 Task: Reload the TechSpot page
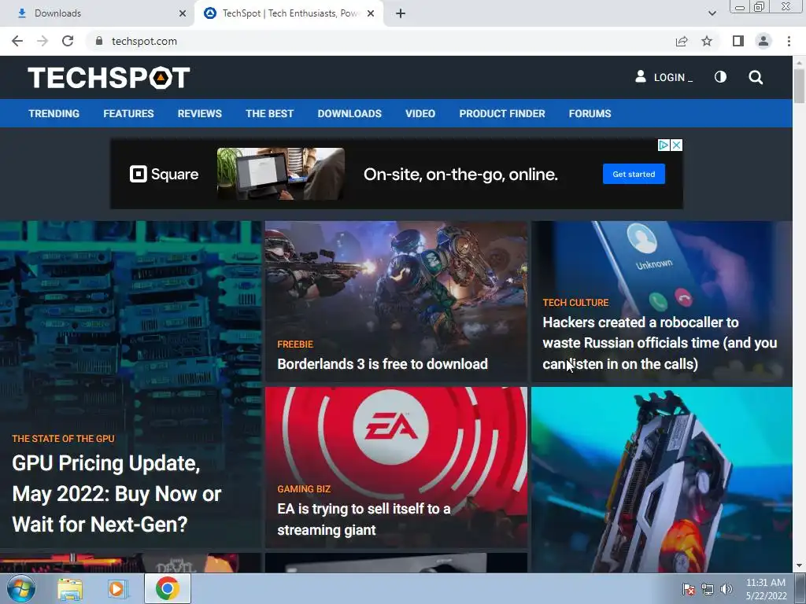pyautogui.click(x=68, y=41)
